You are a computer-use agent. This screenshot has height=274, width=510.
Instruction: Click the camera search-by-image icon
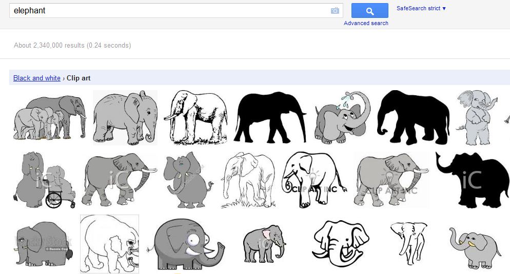pos(335,11)
